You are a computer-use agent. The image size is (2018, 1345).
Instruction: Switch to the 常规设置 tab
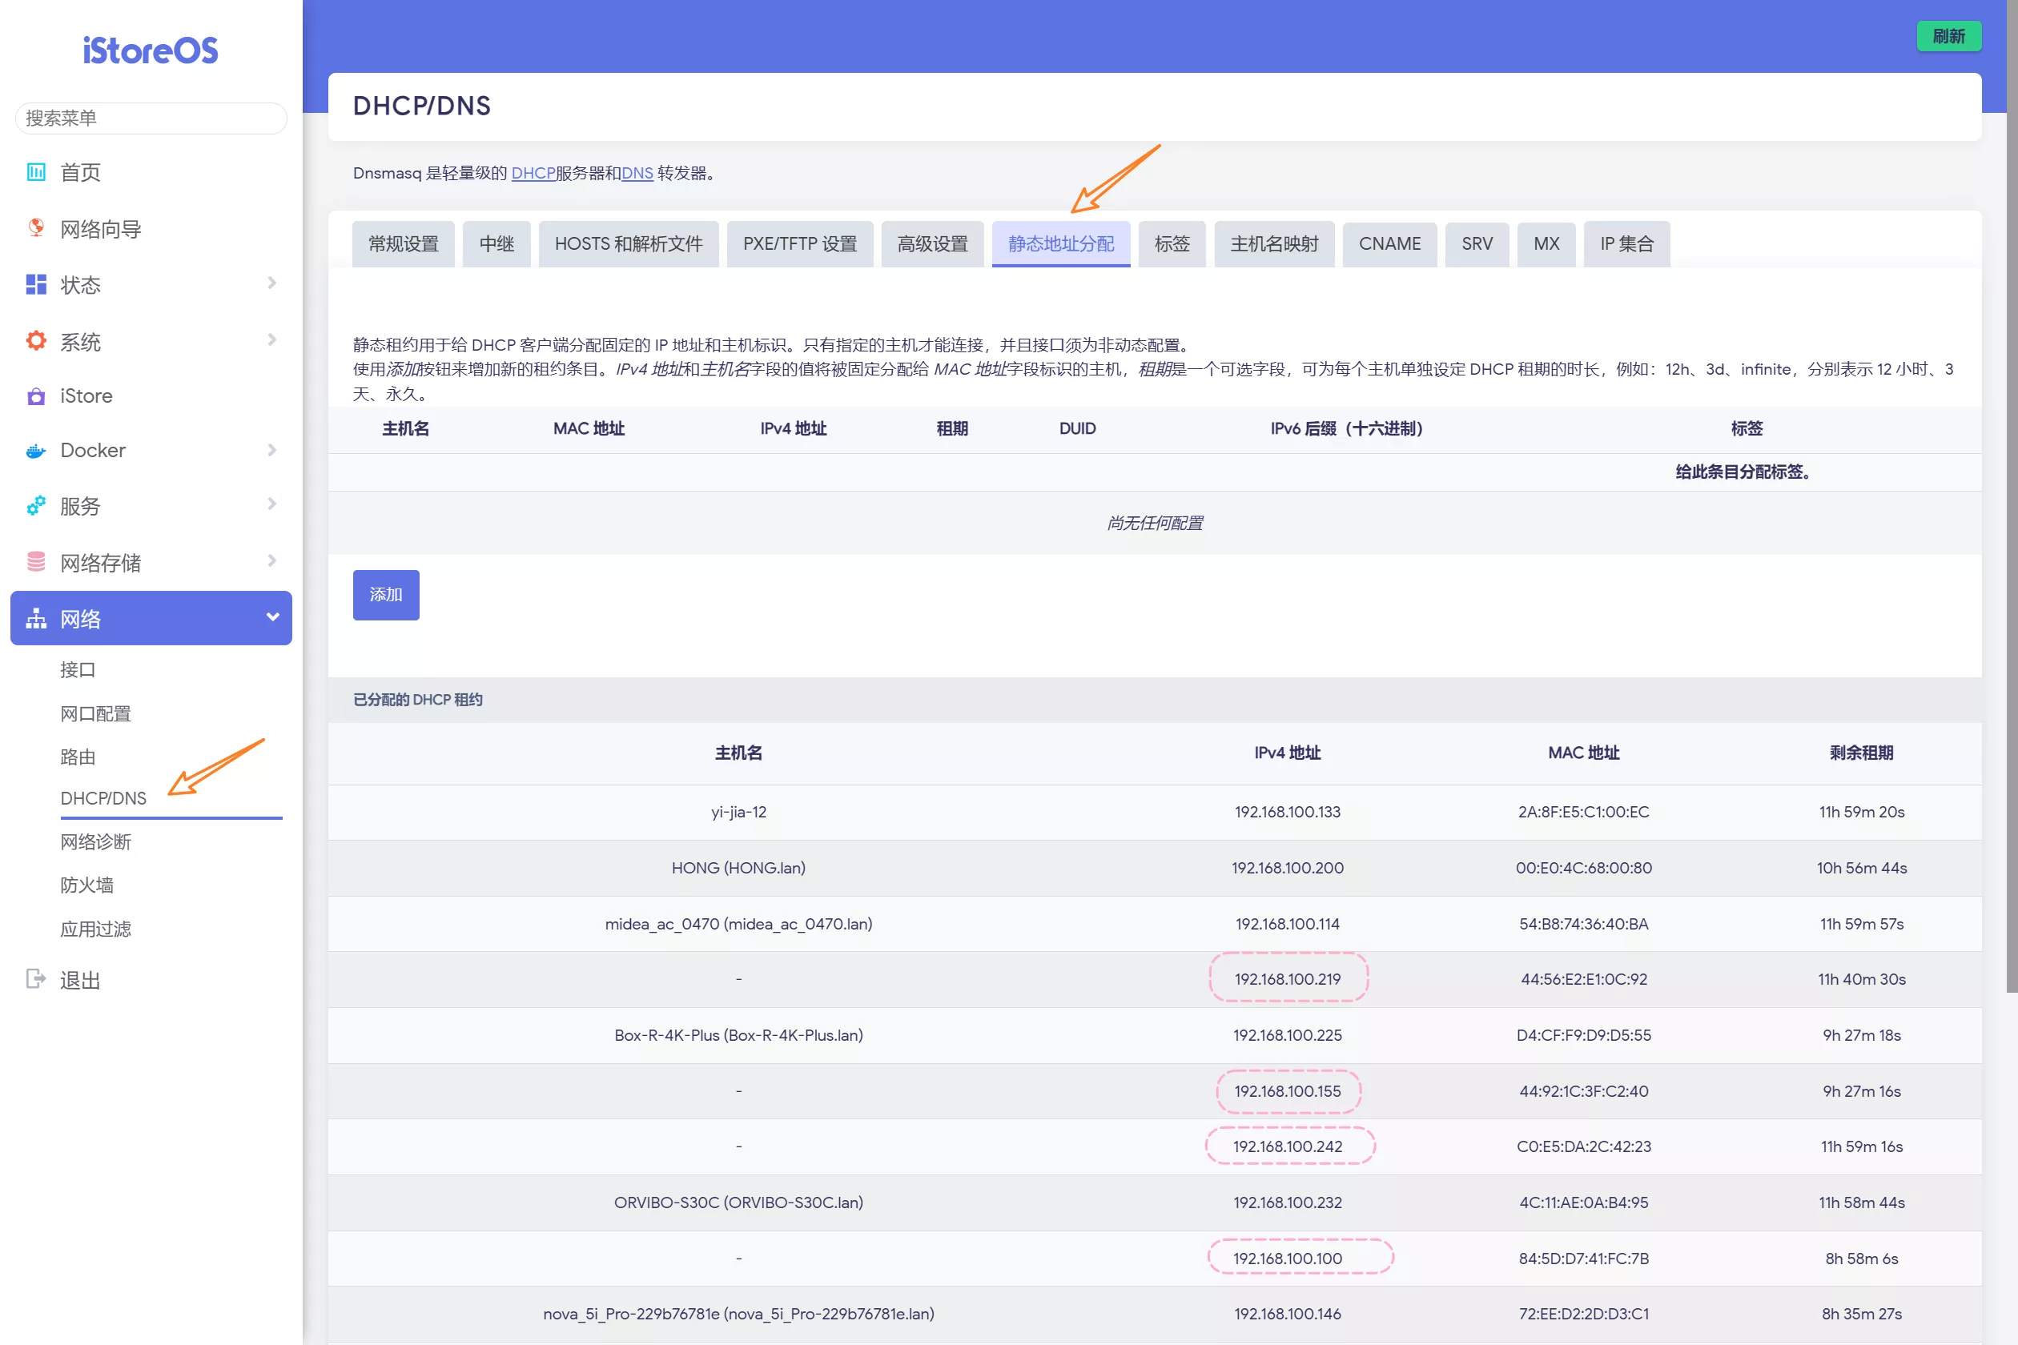pos(404,244)
